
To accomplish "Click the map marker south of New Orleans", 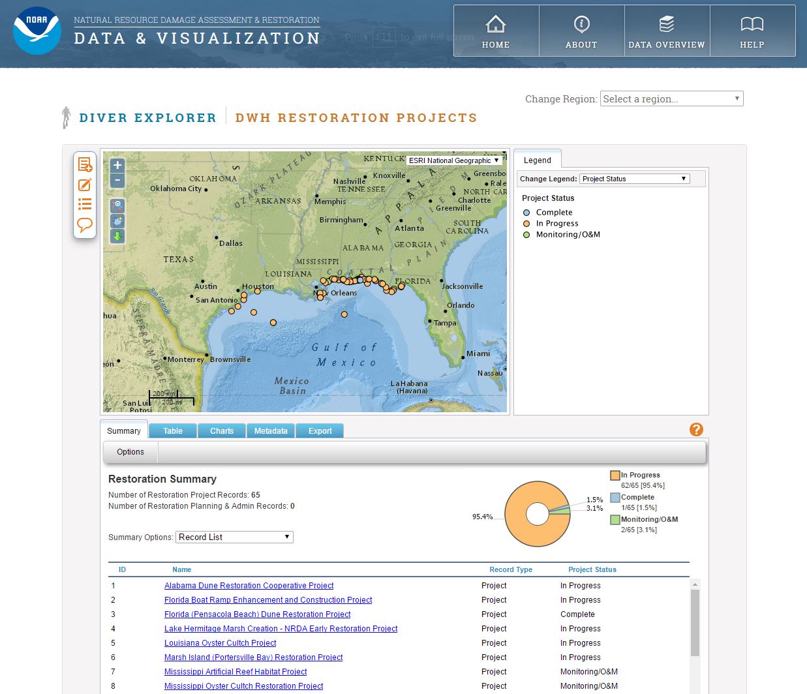I will [x=320, y=297].
